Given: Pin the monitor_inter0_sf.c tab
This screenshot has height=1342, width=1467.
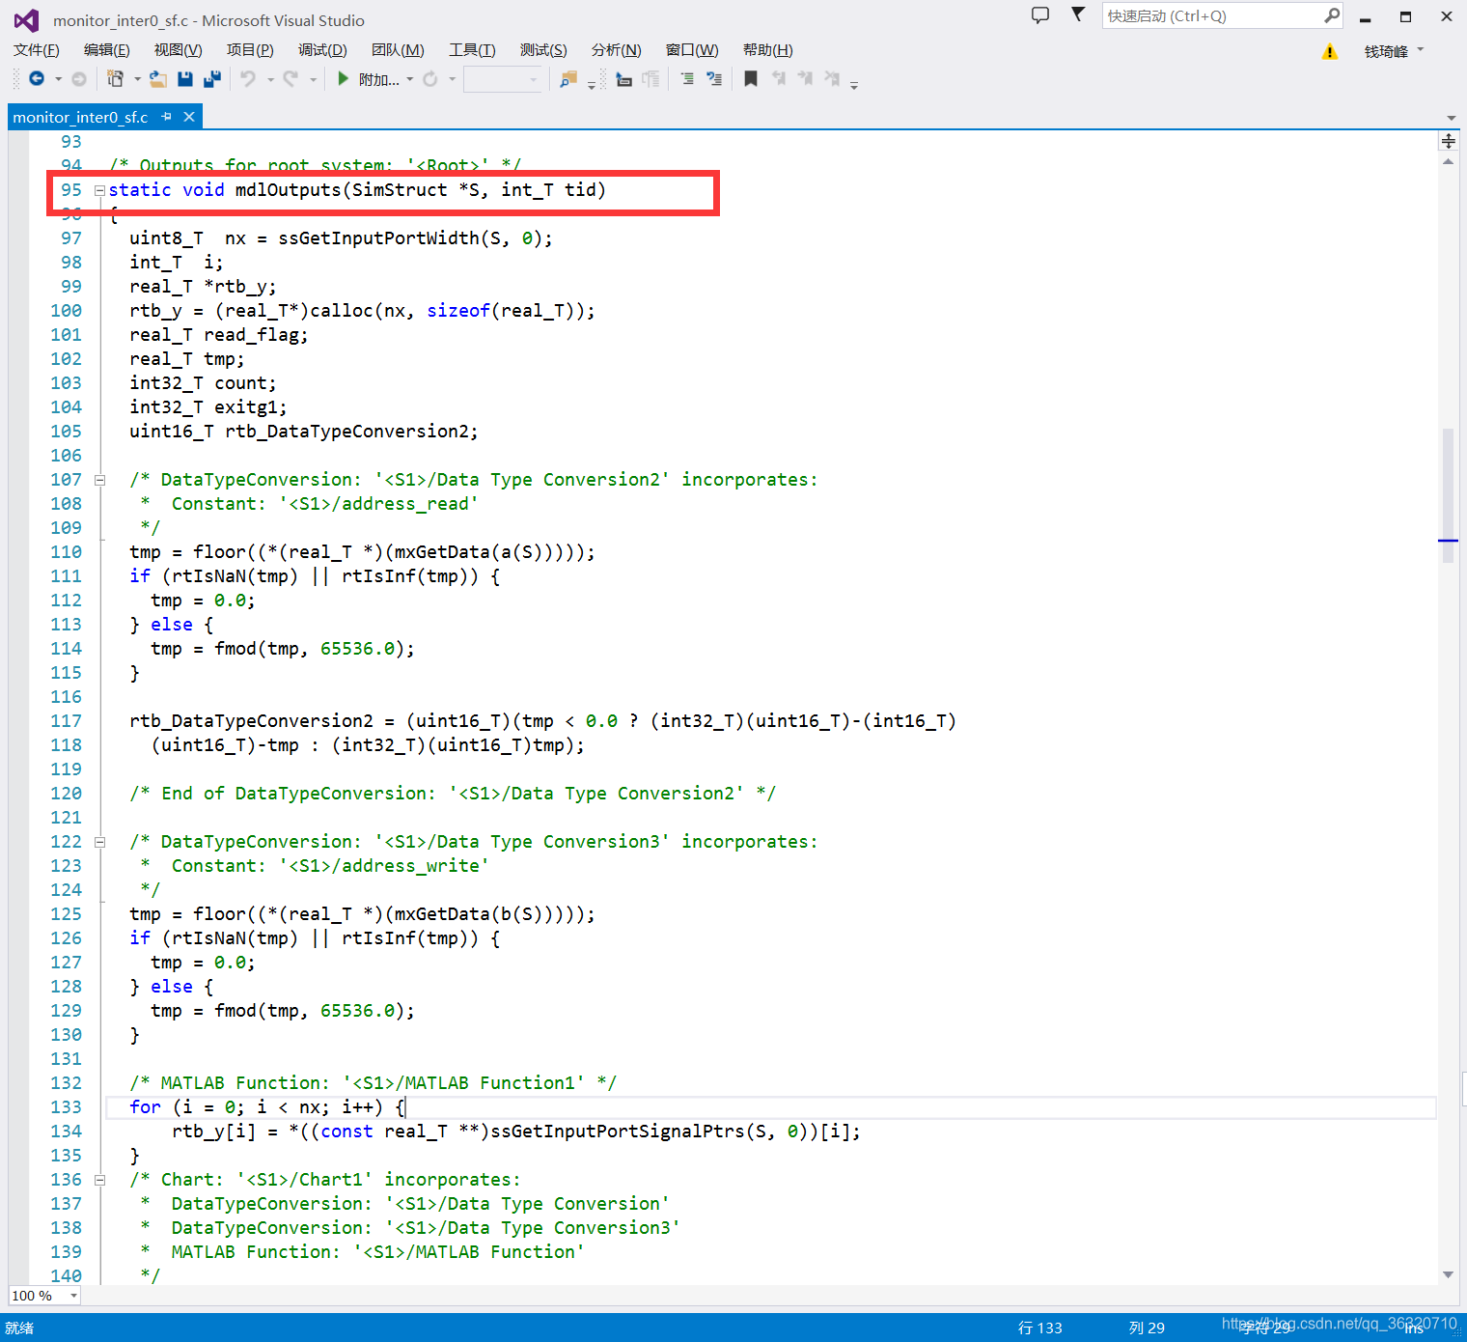Looking at the screenshot, I should coord(166,117).
